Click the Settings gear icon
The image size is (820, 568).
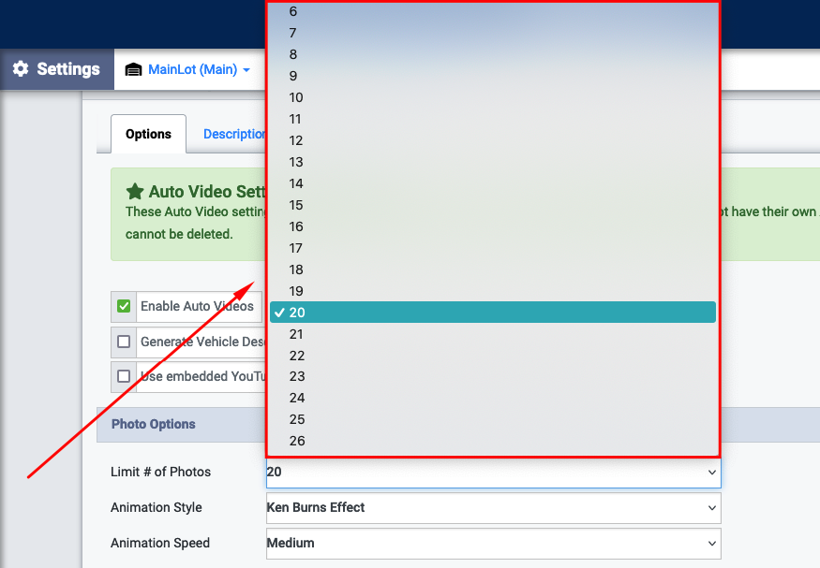tap(21, 69)
